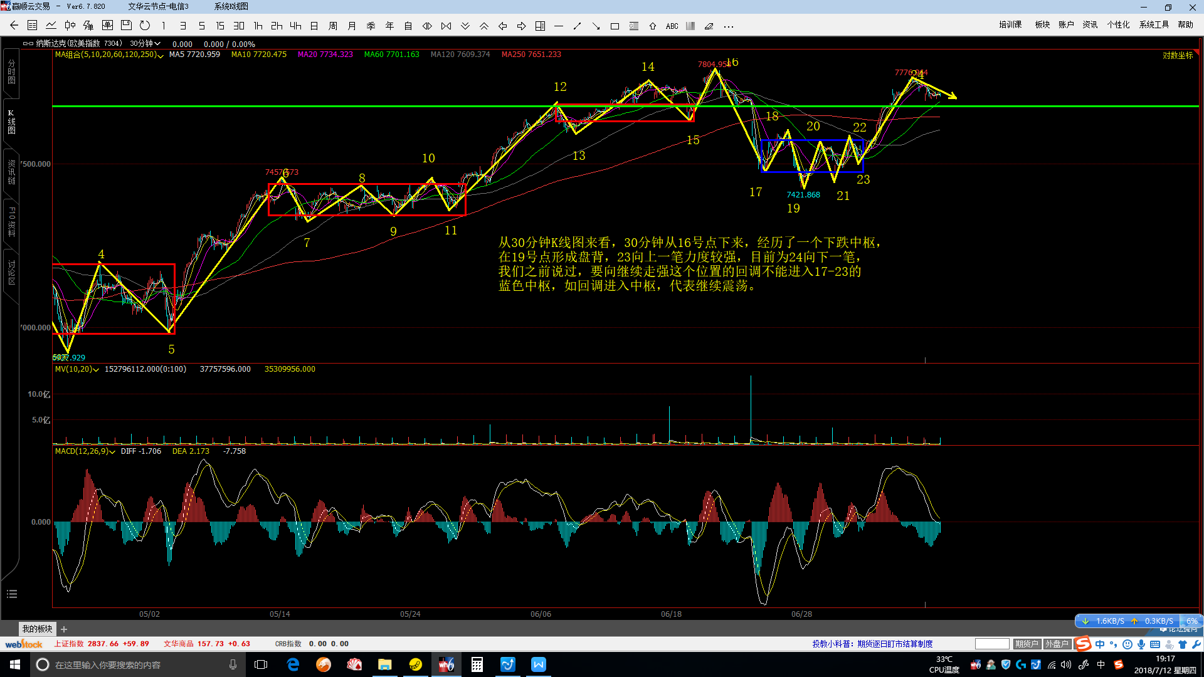Image resolution: width=1204 pixels, height=677 pixels.
Task: Select the weekly (周) period button
Action: coord(333,26)
